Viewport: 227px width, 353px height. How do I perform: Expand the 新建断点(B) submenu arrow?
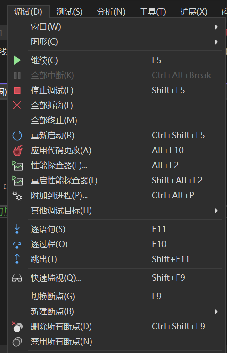[x=216, y=312]
